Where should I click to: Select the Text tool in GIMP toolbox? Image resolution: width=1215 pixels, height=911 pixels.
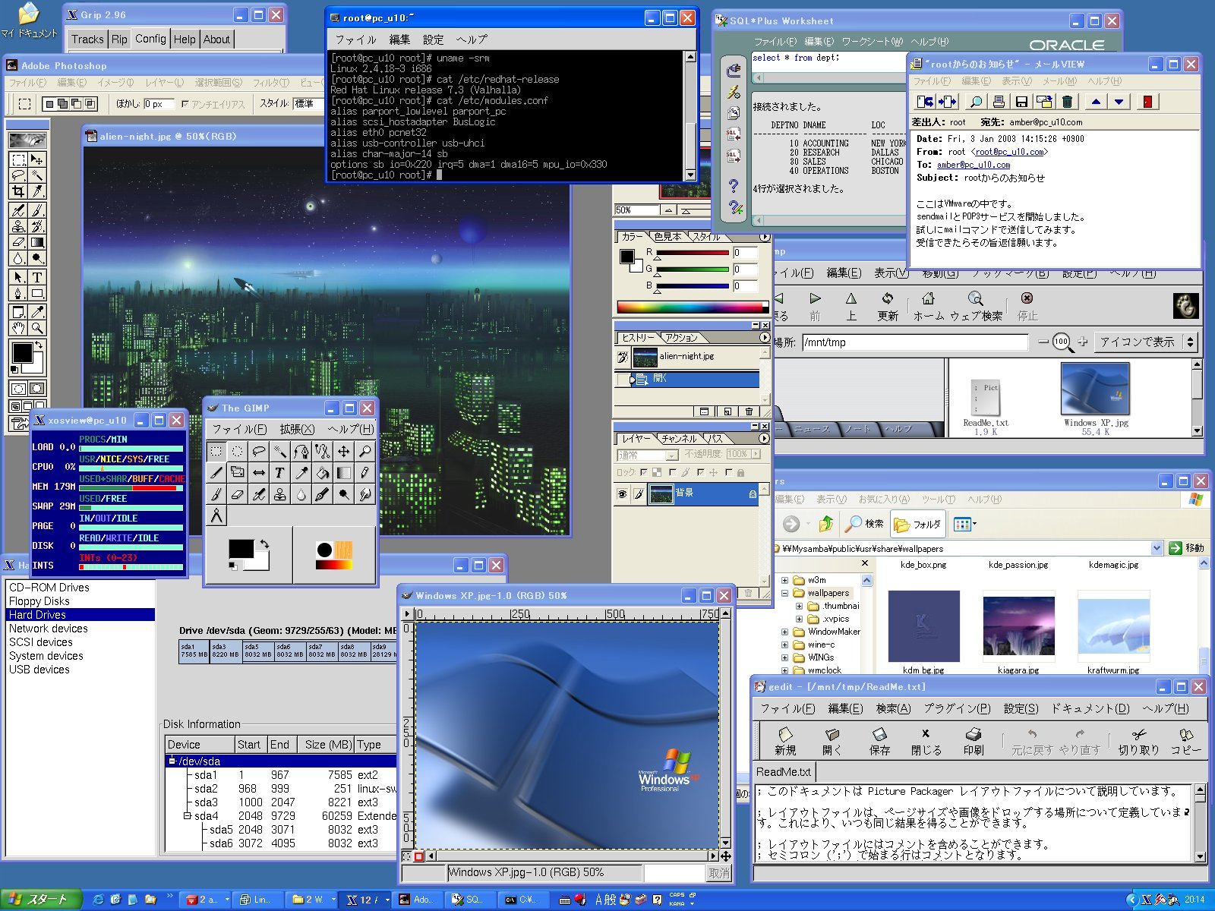(280, 472)
